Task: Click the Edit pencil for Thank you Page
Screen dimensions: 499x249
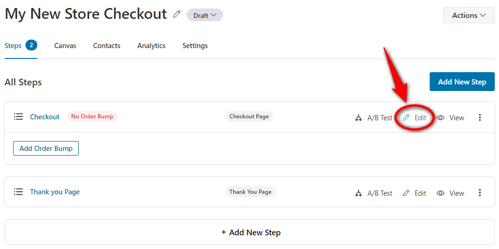Action: point(406,193)
